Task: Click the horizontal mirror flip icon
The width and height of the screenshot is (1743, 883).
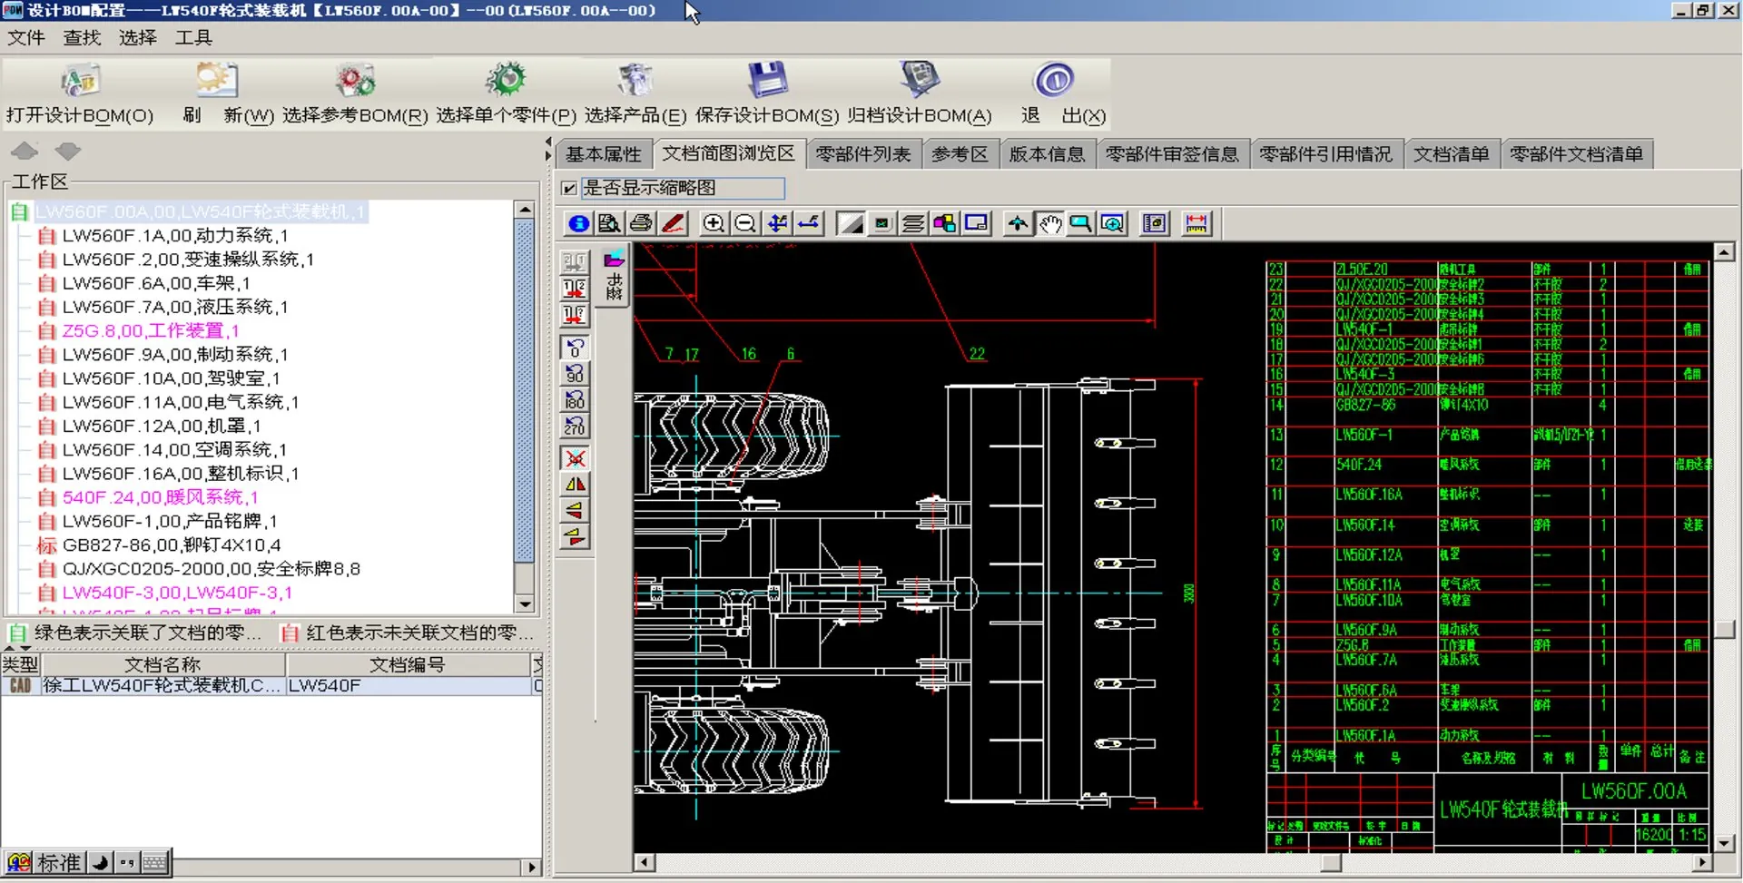Action: click(575, 485)
